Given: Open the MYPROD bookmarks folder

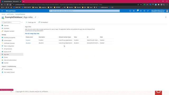Looking at the screenshot, I should pyautogui.click(x=57, y=7).
